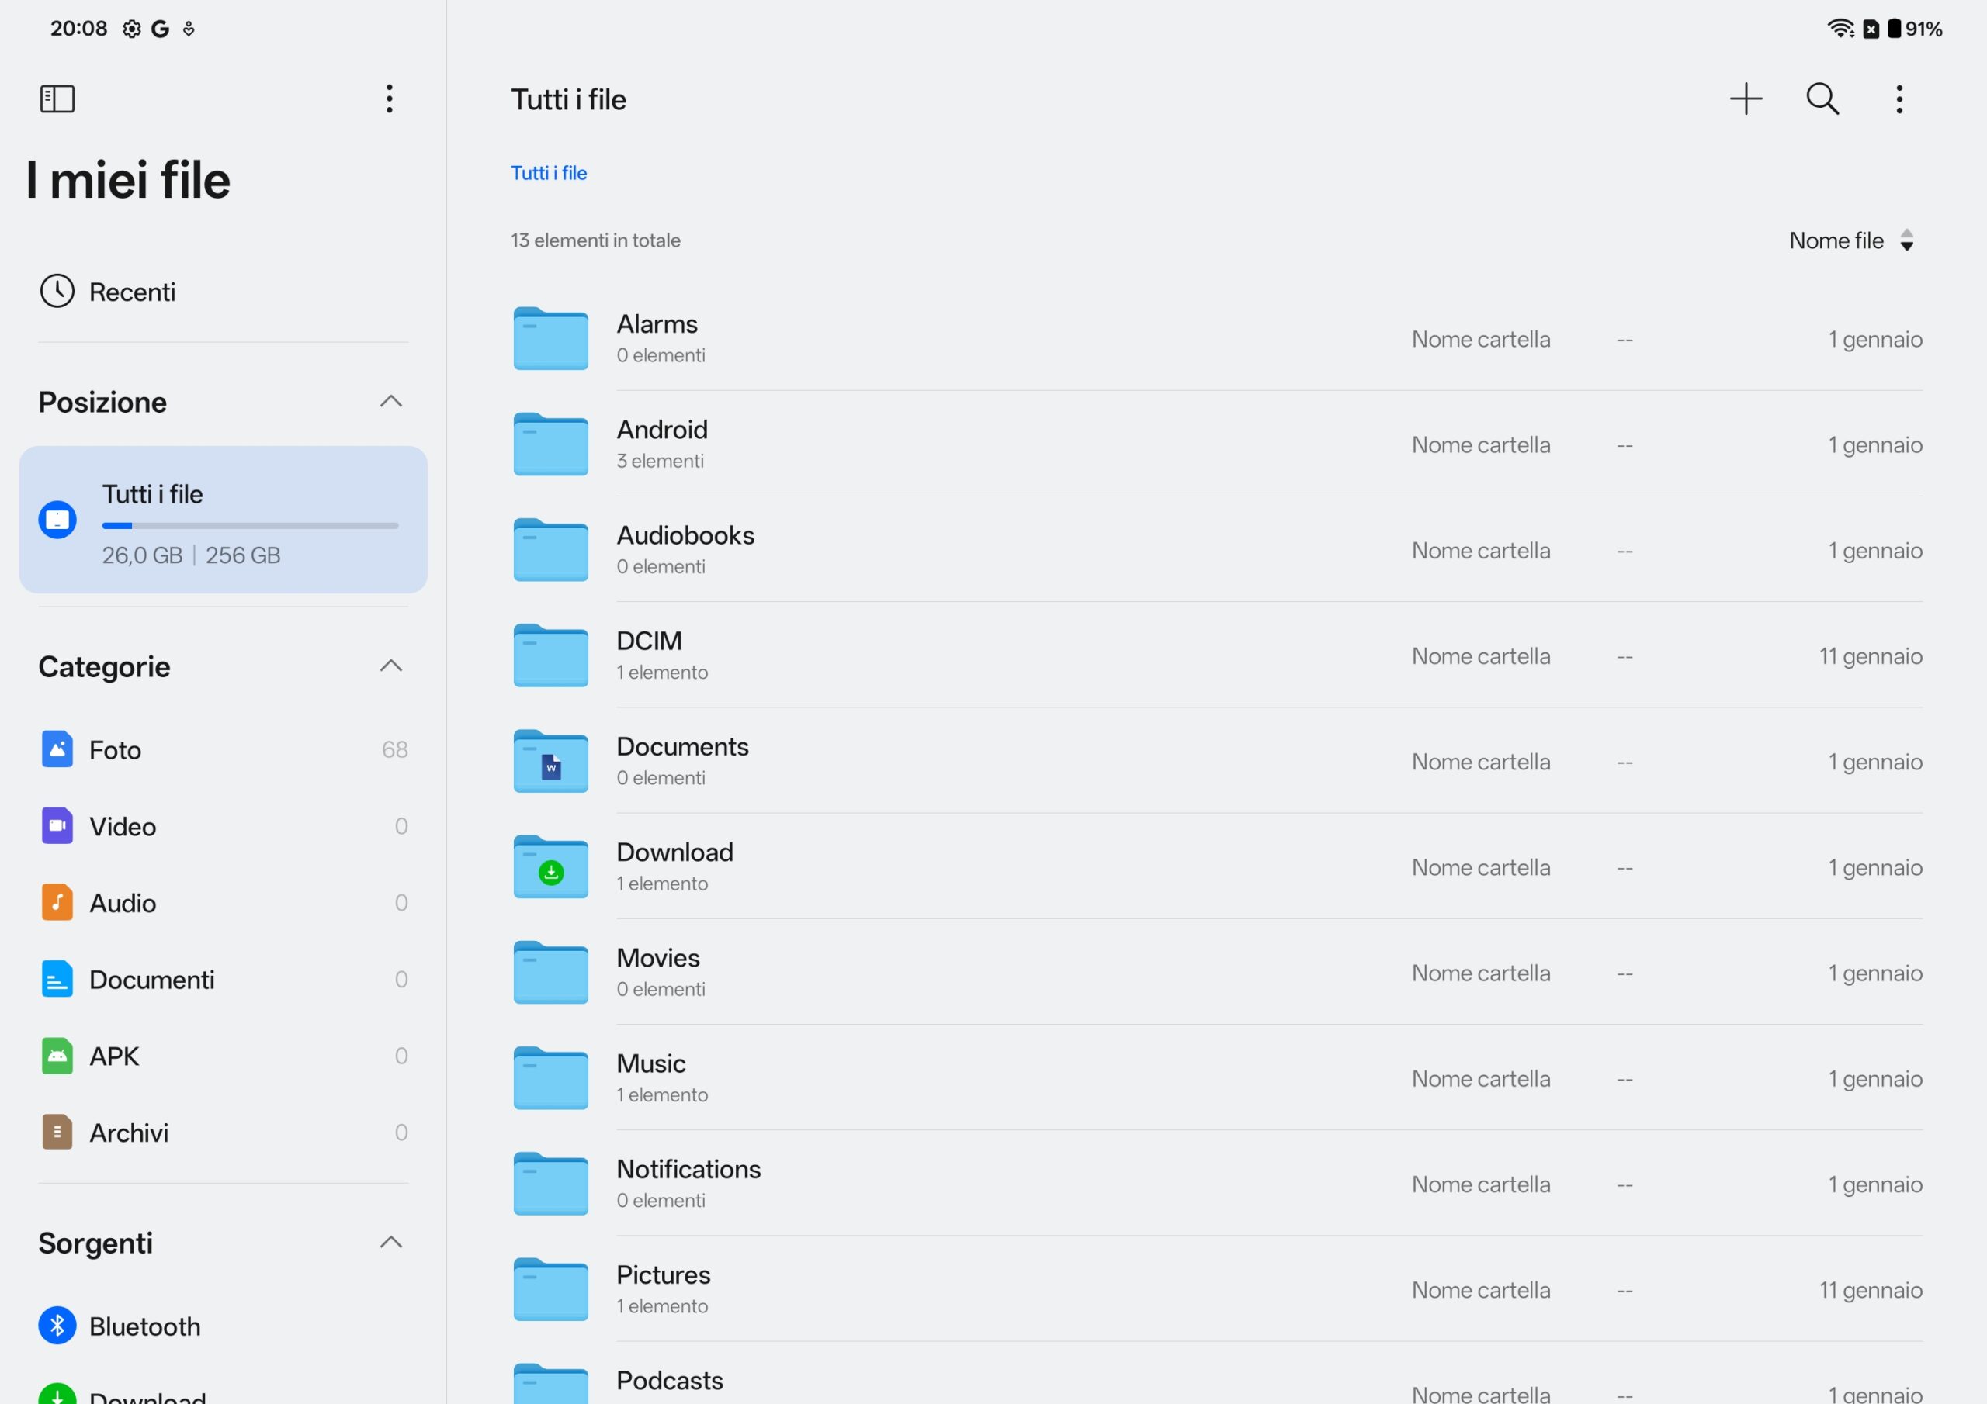
Task: Click the plus icon to create new
Action: click(1746, 99)
